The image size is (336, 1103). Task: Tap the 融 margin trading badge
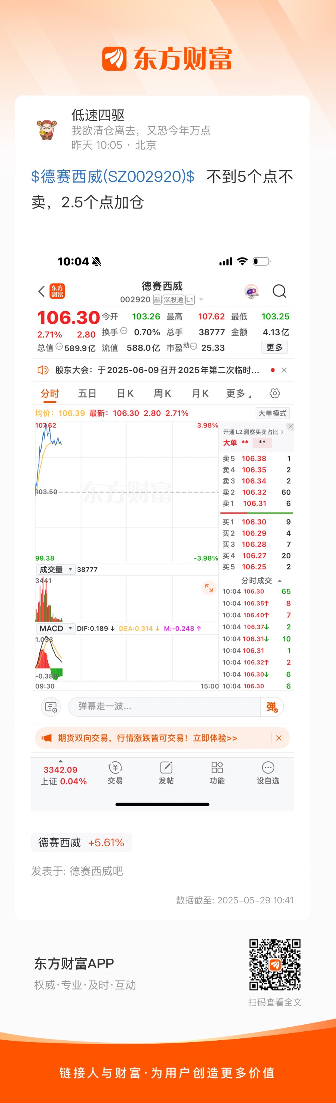coord(157,300)
